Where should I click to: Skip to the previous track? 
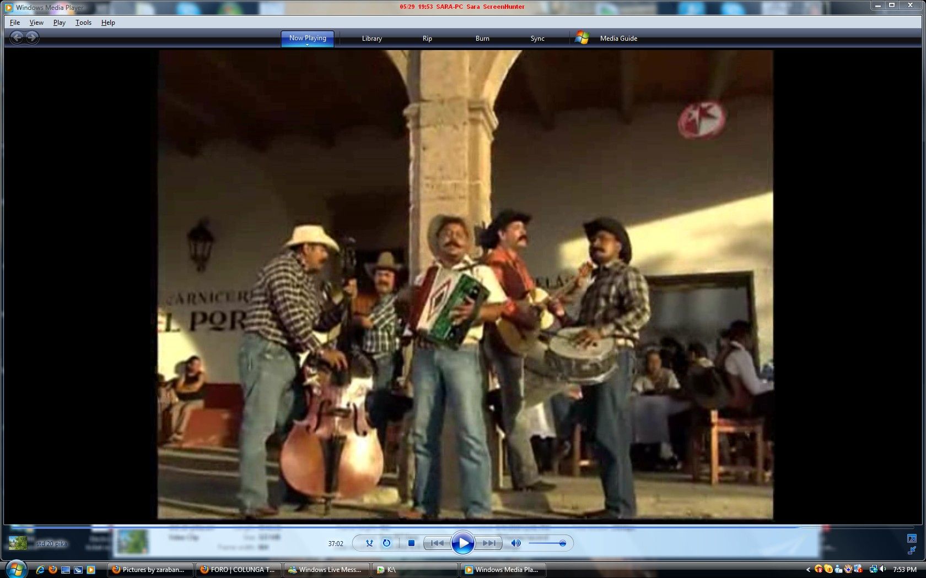(x=437, y=543)
